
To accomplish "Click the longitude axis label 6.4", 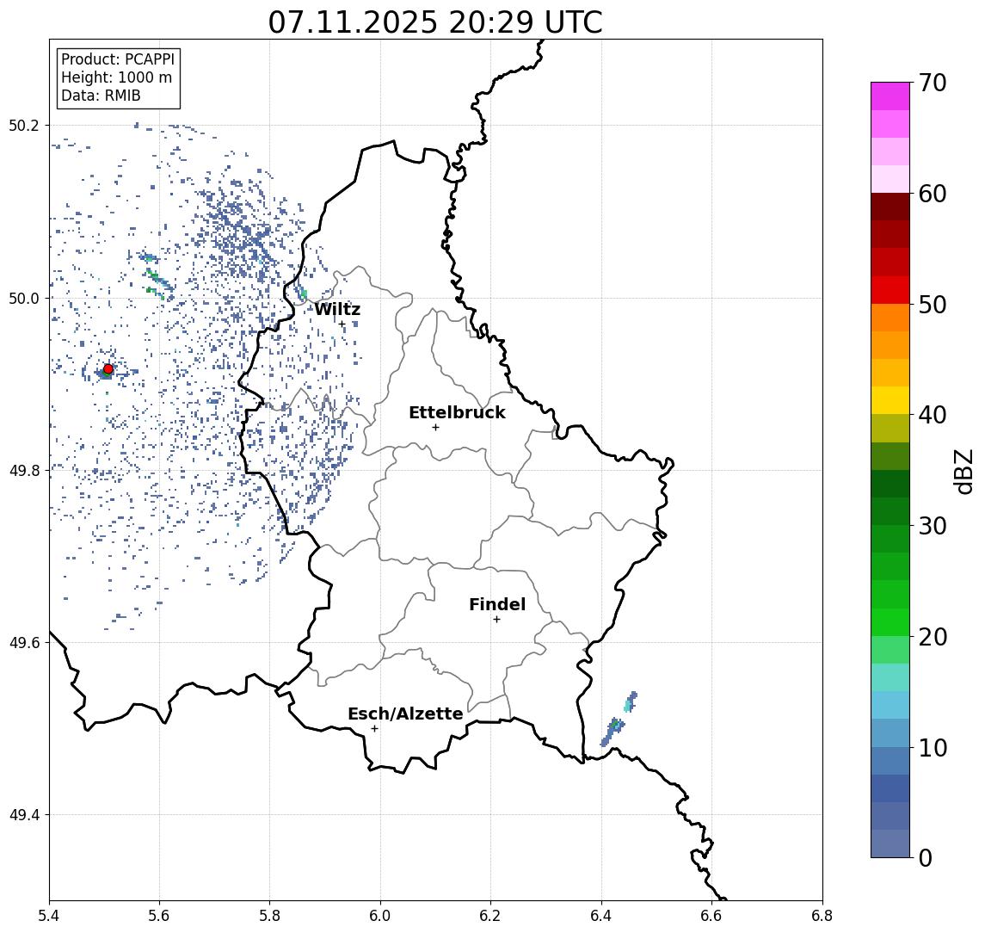I will (x=601, y=915).
